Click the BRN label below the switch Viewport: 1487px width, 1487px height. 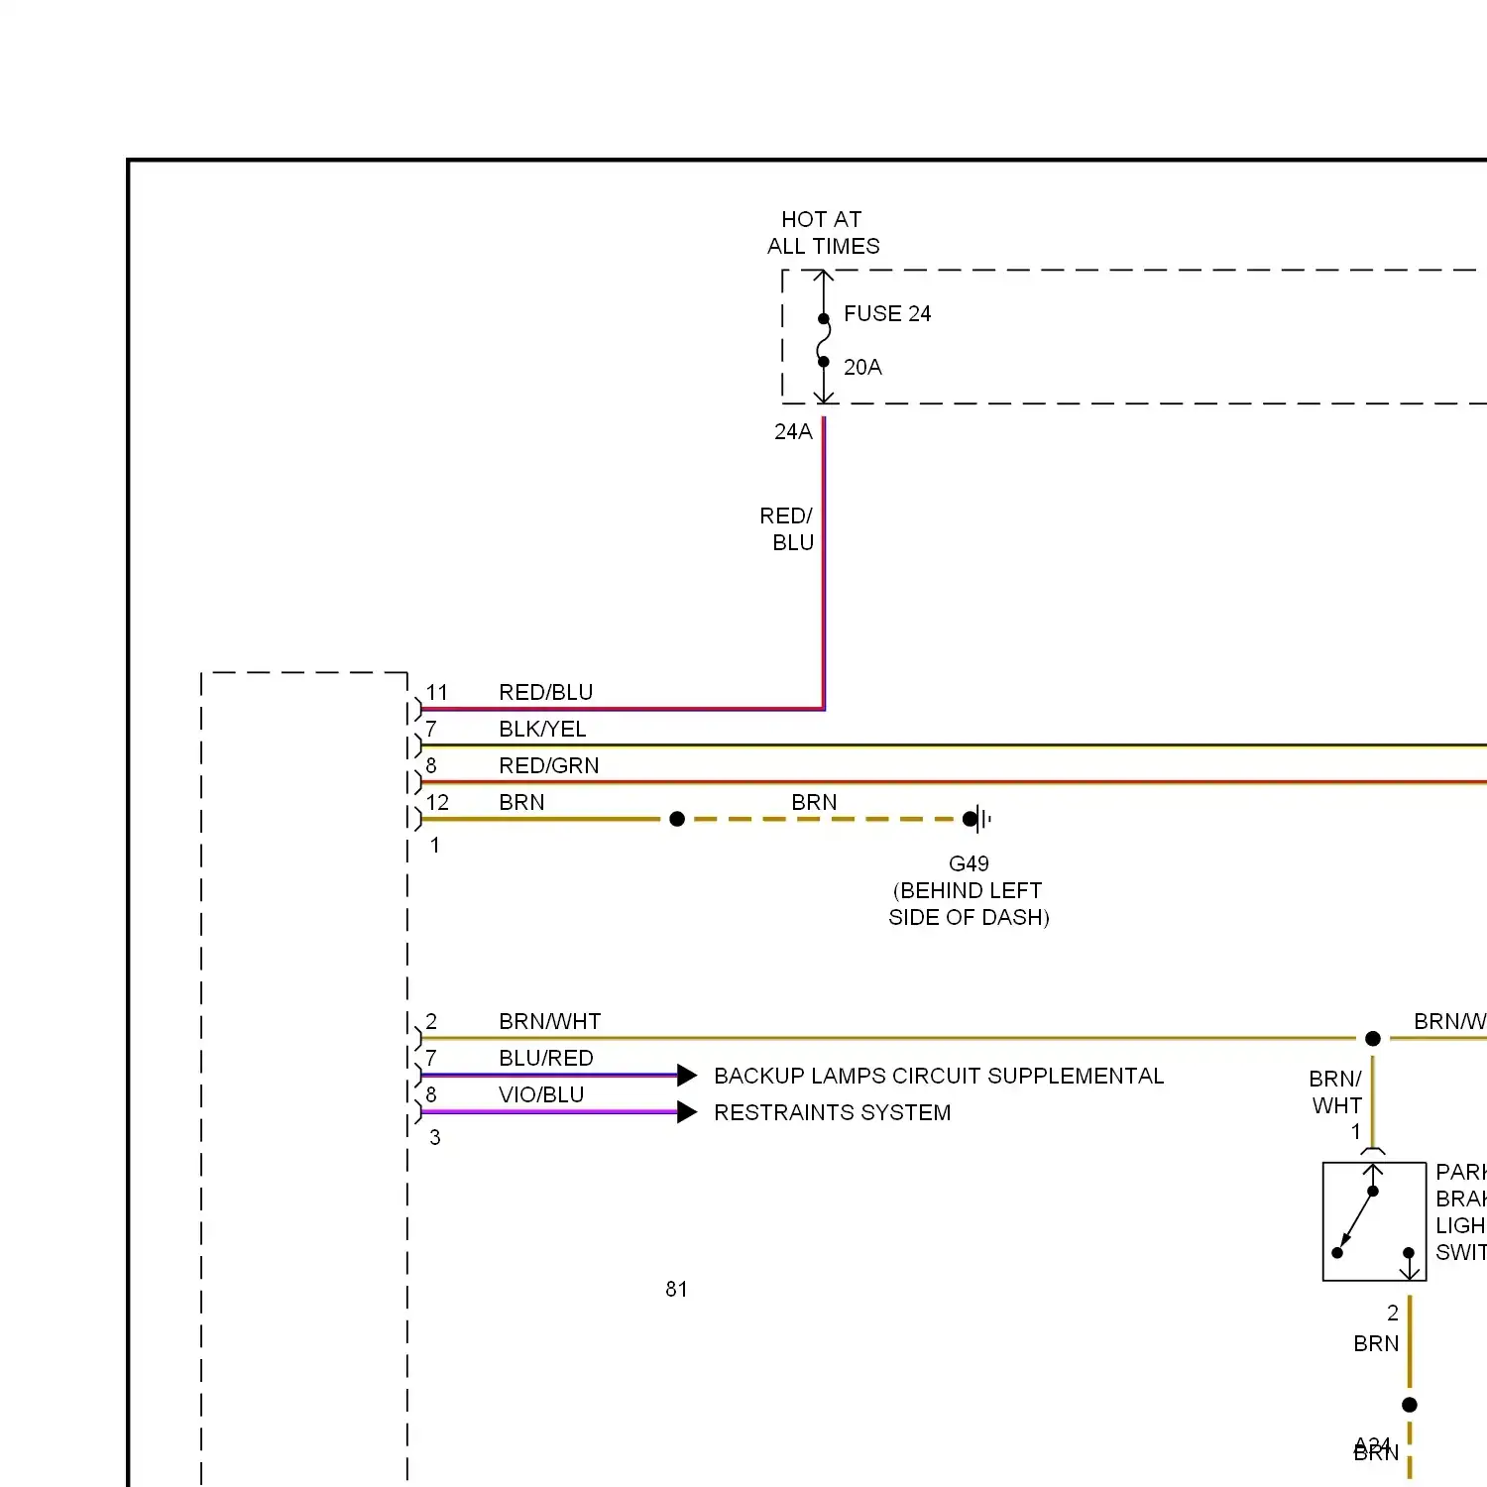point(1376,1343)
